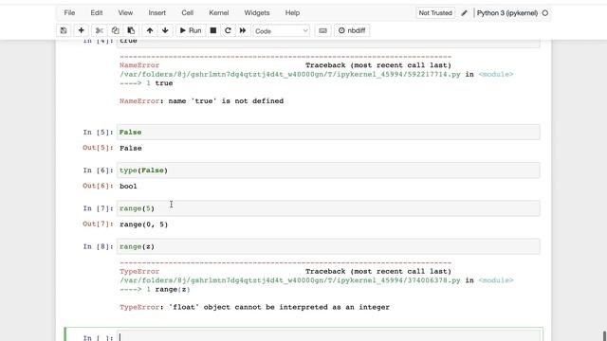Image resolution: width=607 pixels, height=341 pixels.
Task: Restart the kernel with the circular arrow icon
Action: (228, 30)
